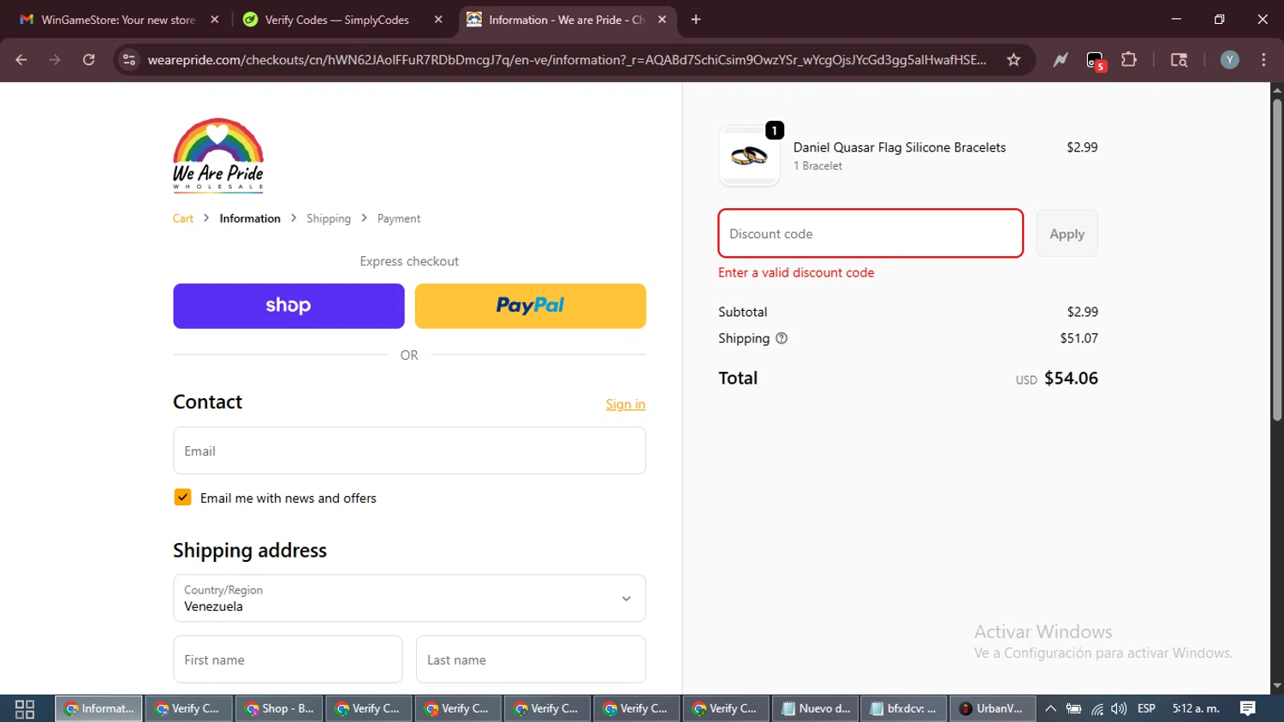Image resolution: width=1284 pixels, height=722 pixels.
Task: Open the Windows notification center icon
Action: tap(1248, 709)
